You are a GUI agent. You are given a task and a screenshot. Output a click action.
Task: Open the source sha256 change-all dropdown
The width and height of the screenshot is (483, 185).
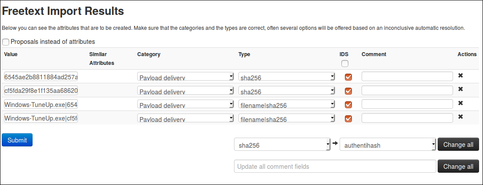pos(282,145)
